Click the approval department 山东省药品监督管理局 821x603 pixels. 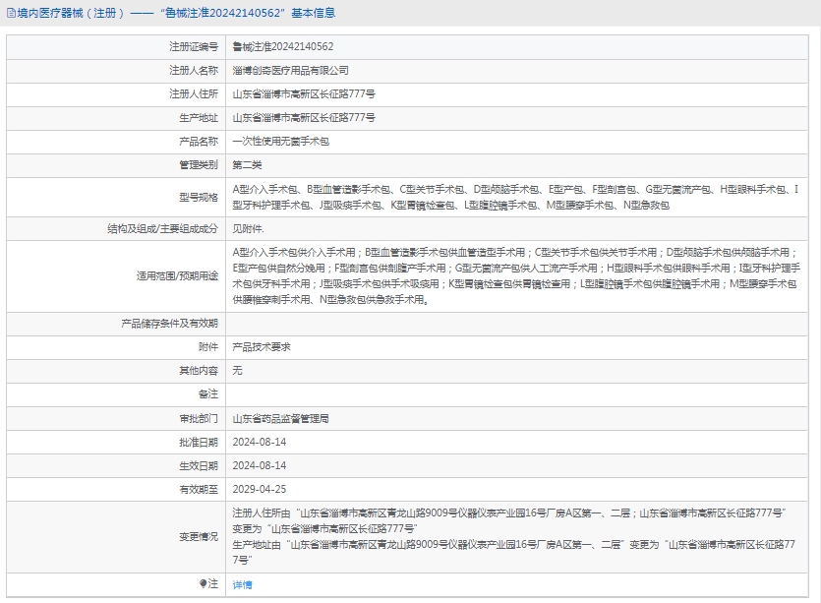point(280,418)
